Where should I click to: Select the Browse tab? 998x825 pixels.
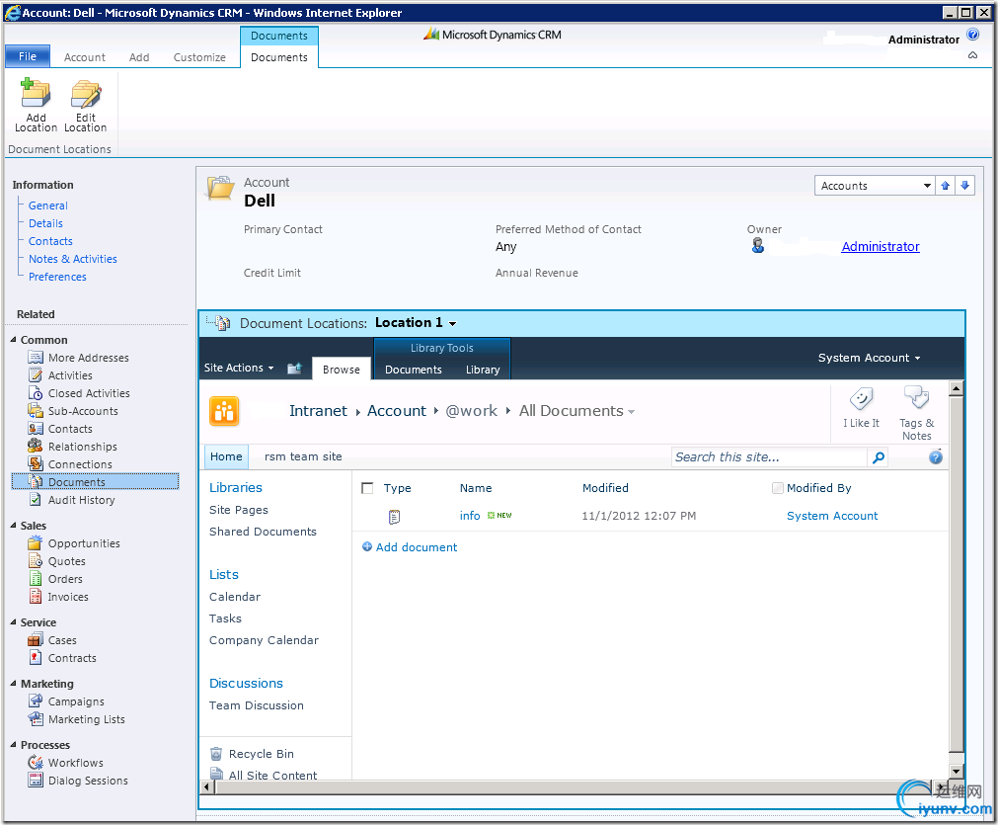[342, 370]
